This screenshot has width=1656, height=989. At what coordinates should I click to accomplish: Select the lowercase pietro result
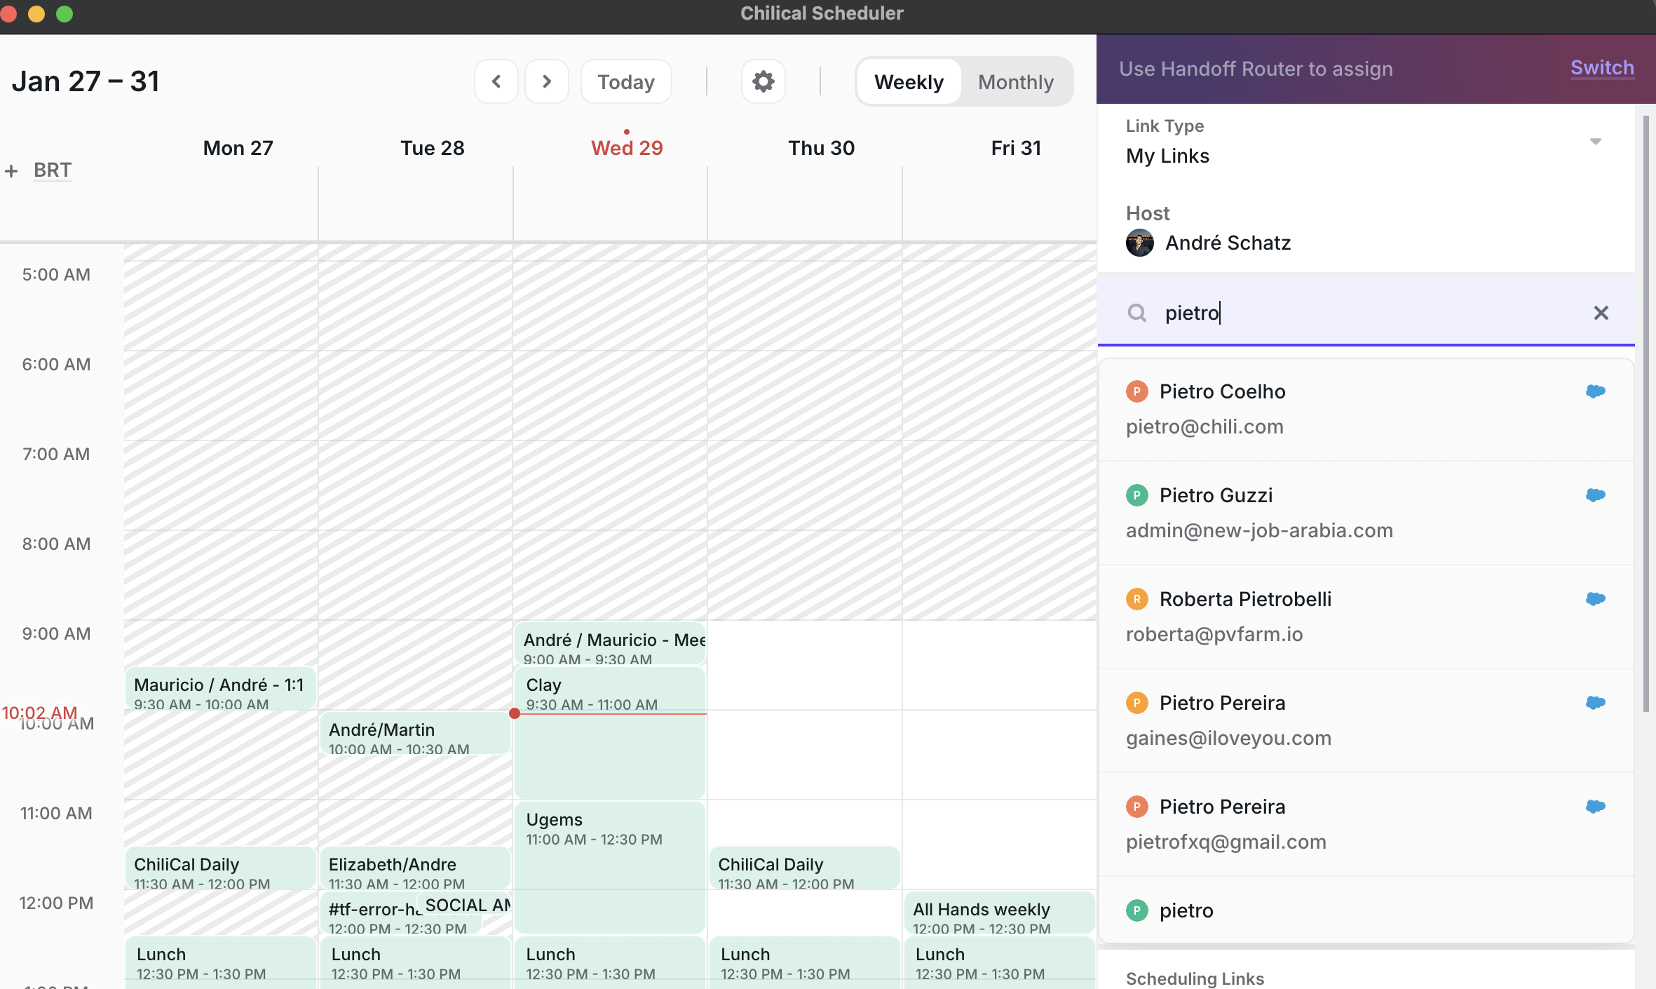pyautogui.click(x=1366, y=910)
